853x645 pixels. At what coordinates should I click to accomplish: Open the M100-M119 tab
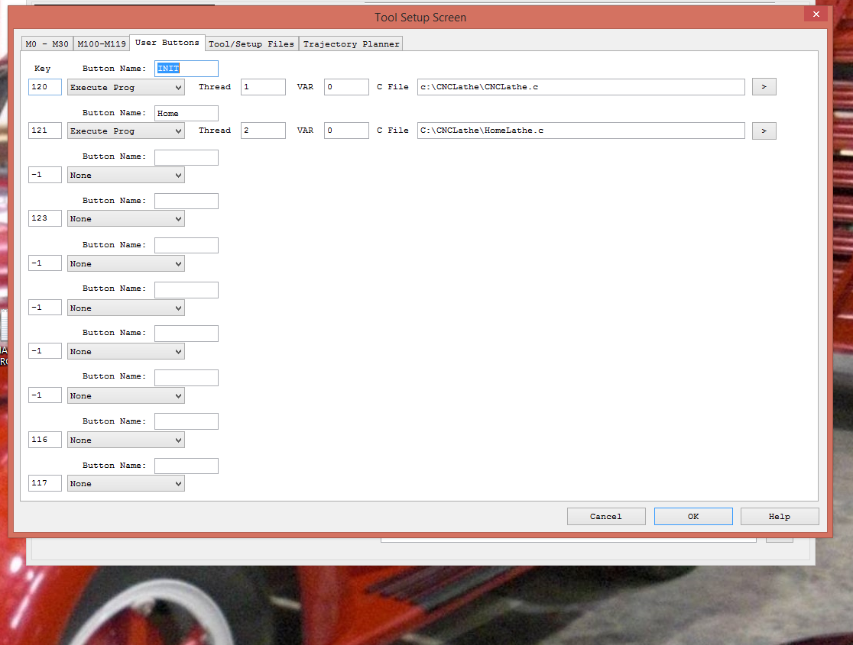click(101, 44)
